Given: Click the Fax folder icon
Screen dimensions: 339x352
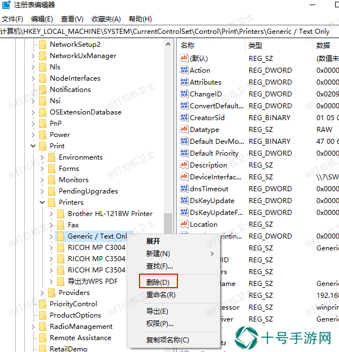Looking at the screenshot, I should click(60, 225).
